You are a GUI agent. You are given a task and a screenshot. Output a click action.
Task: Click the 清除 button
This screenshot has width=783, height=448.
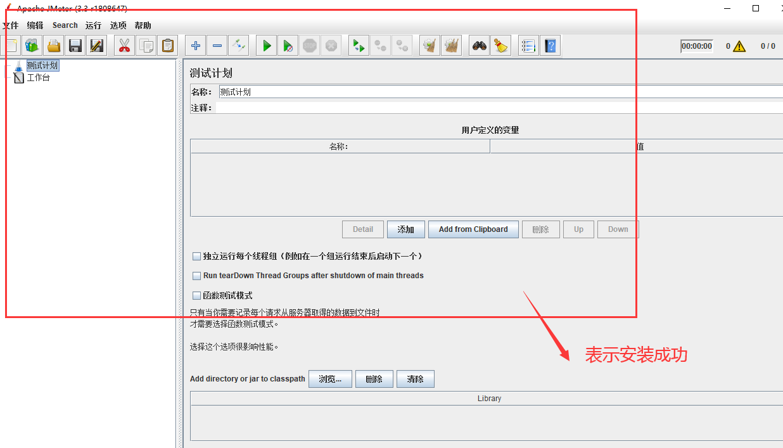pyautogui.click(x=416, y=379)
